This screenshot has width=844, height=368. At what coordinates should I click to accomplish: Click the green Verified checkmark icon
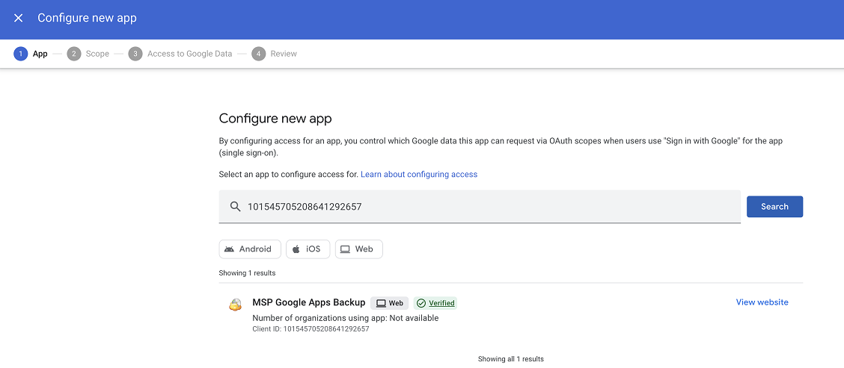tap(421, 303)
